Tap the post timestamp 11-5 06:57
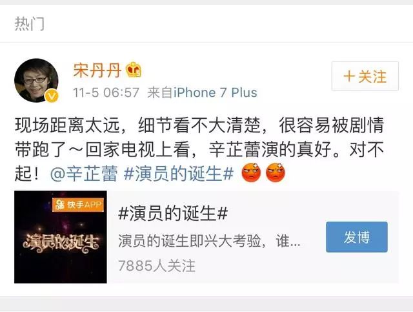Image resolution: width=413 pixels, height=312 pixels. (106, 92)
